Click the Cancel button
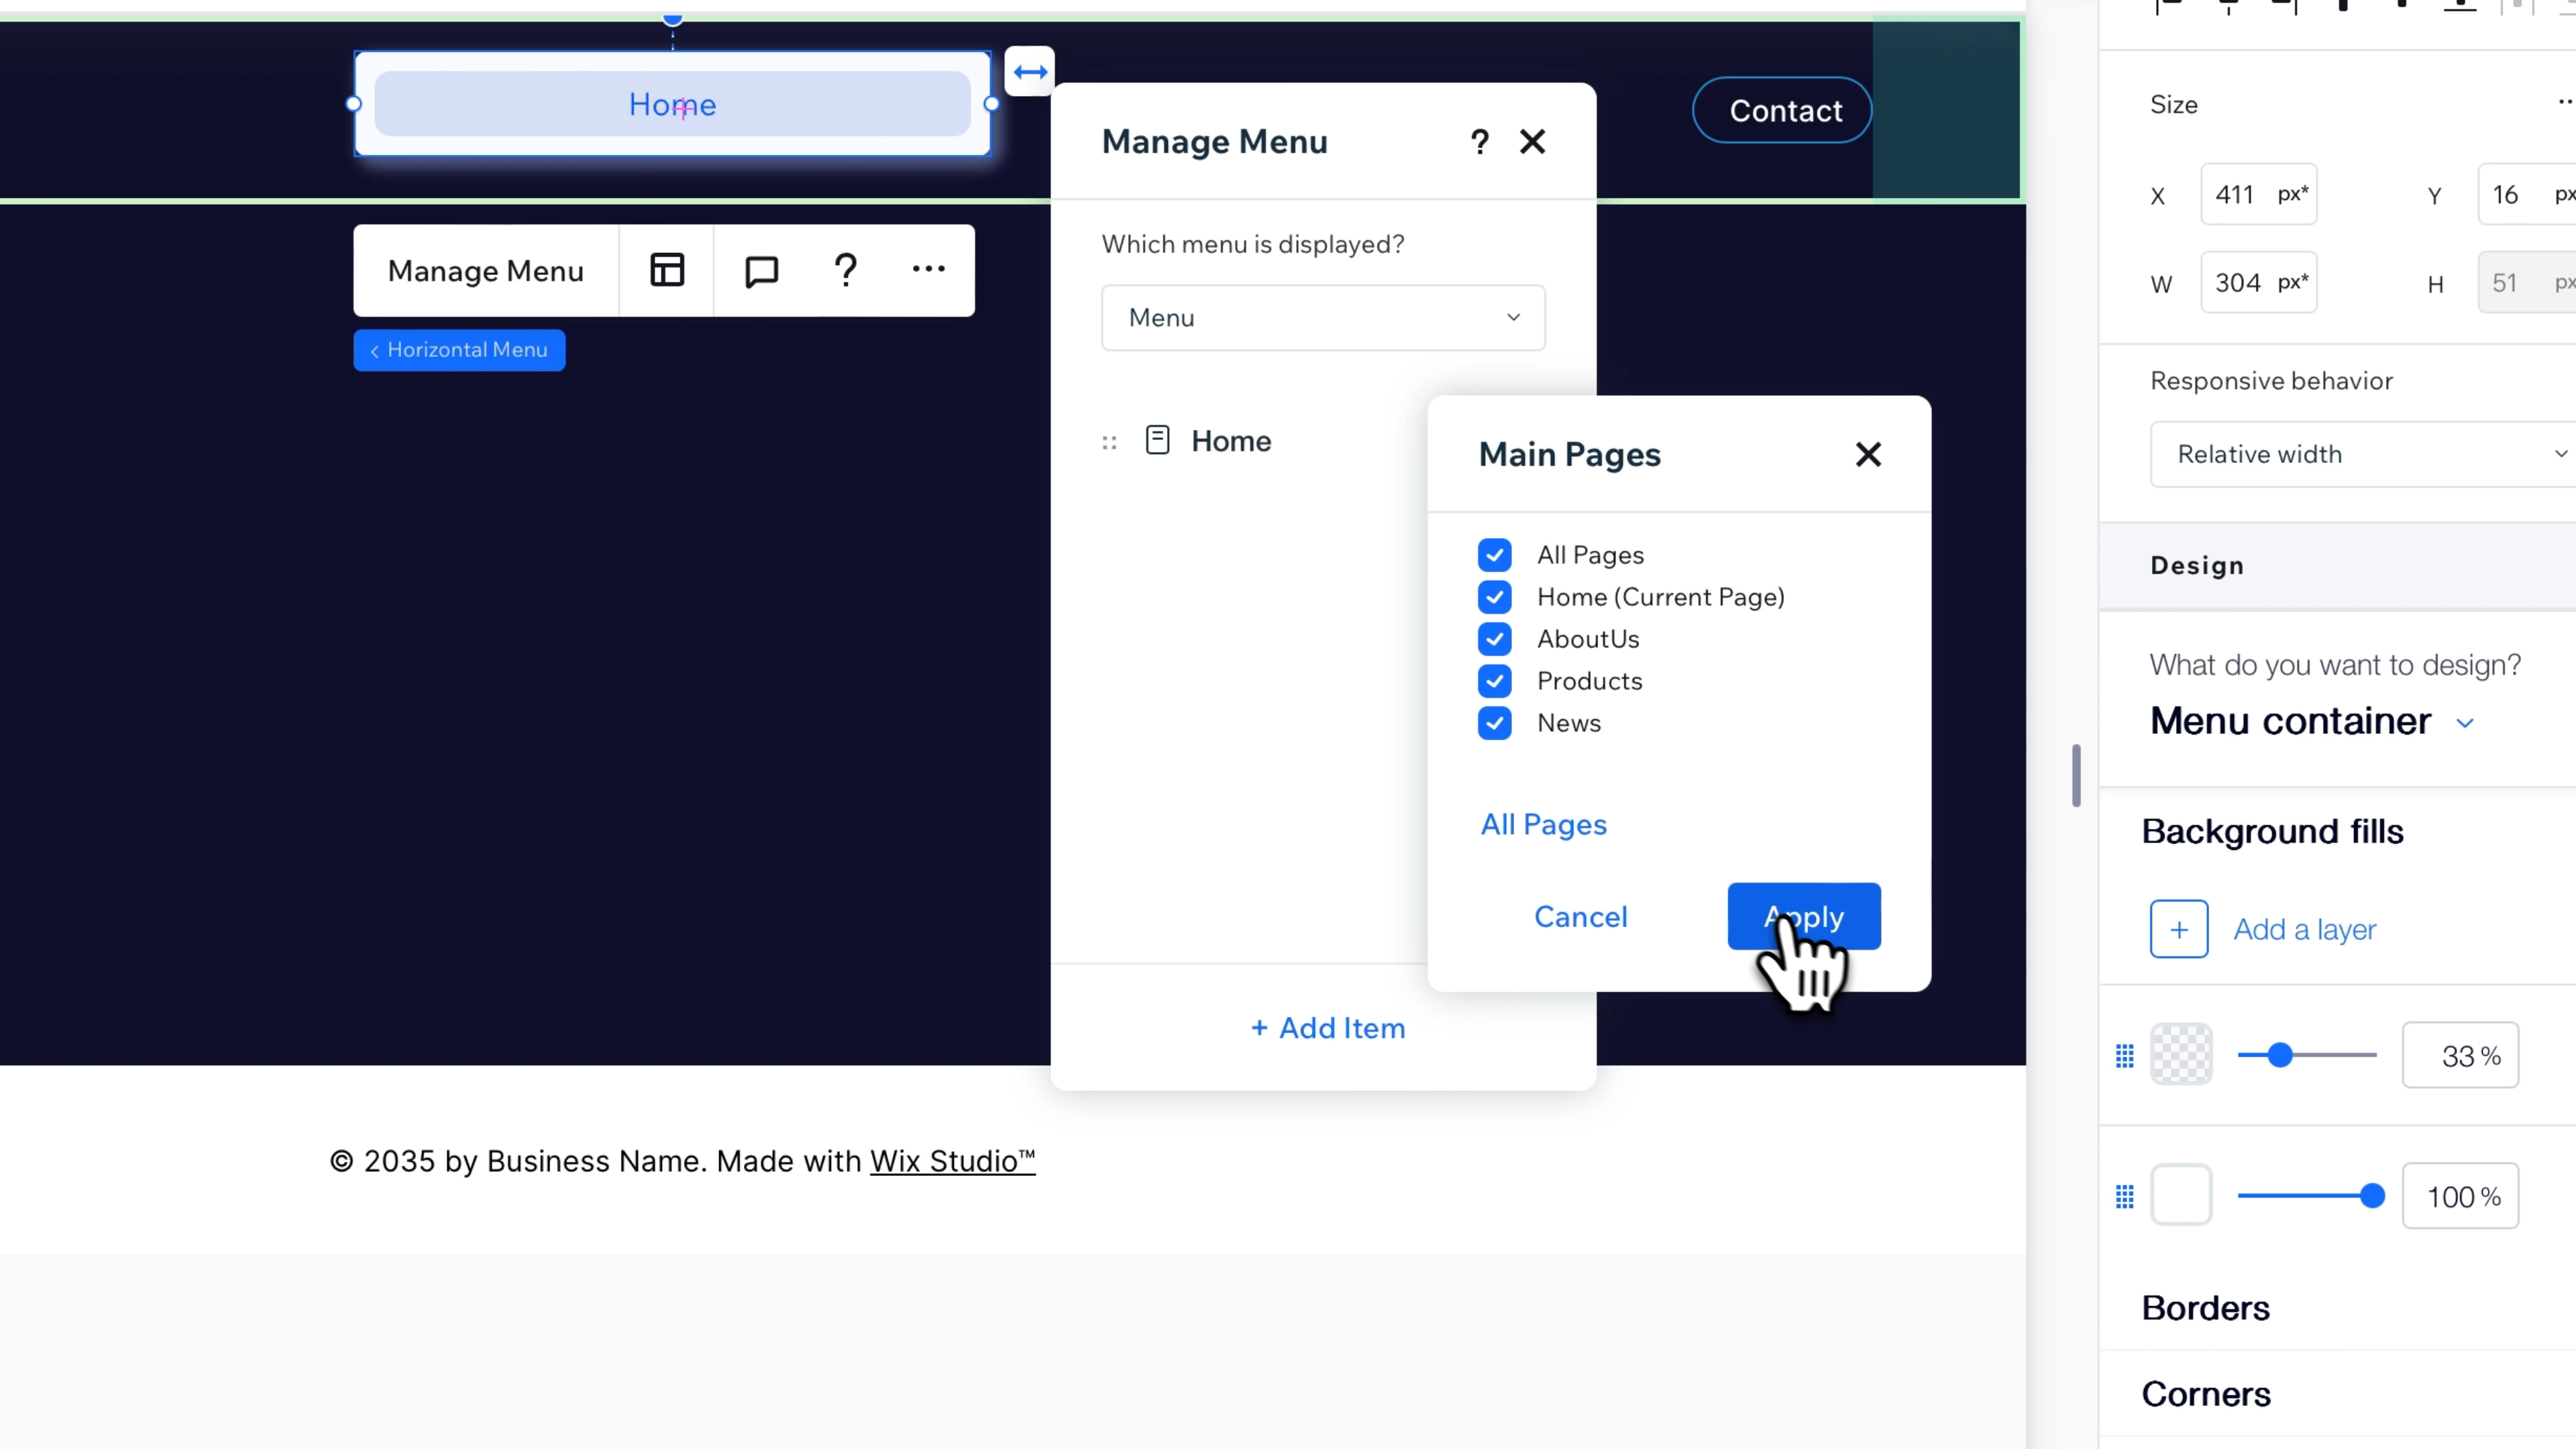The height and width of the screenshot is (1449, 2576). click(x=1580, y=917)
